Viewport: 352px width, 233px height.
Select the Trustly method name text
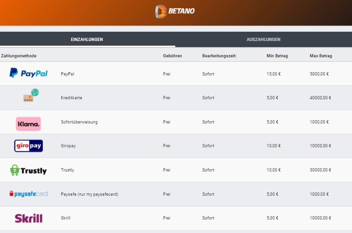(x=67, y=170)
